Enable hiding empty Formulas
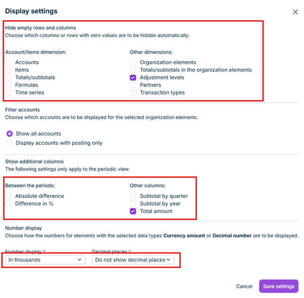This screenshot has height=298, width=304. pyautogui.click(x=8, y=85)
